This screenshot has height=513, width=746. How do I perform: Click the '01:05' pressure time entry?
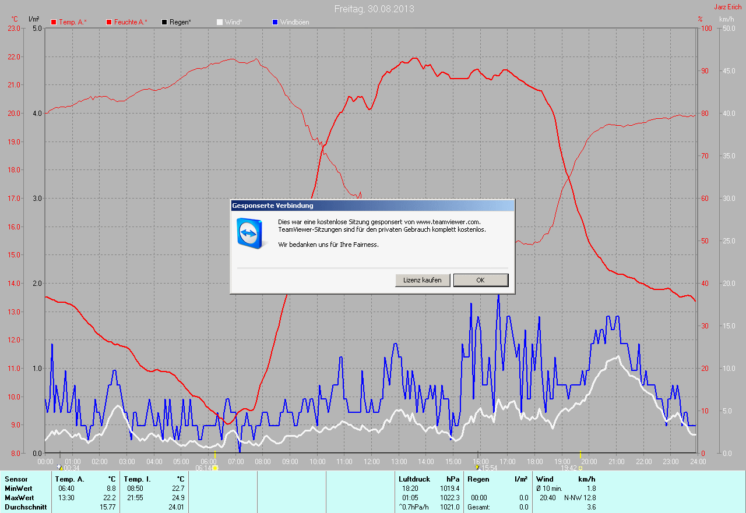click(x=410, y=498)
